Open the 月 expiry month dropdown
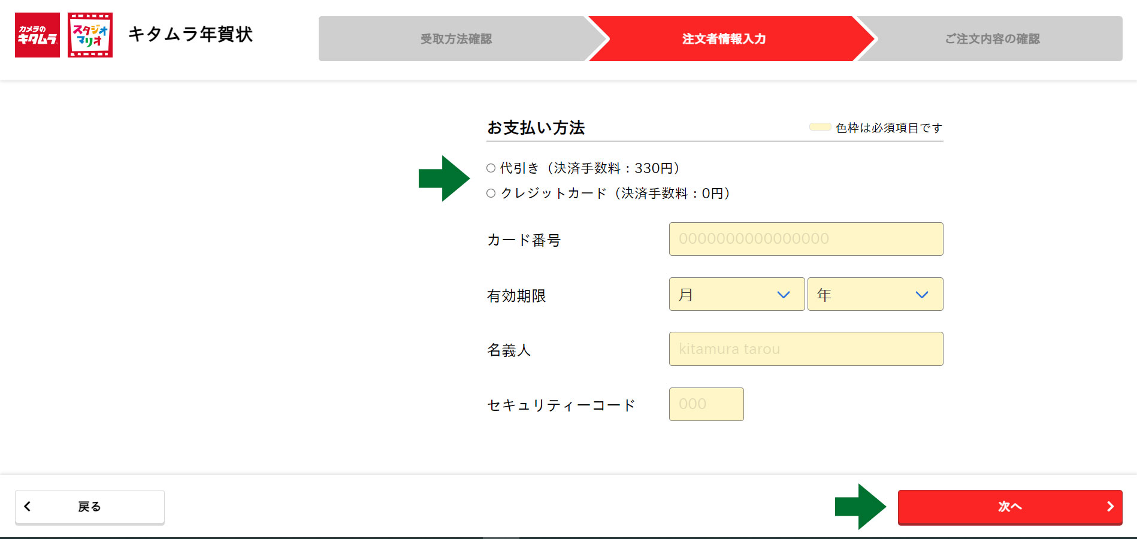1137x539 pixels. [737, 294]
